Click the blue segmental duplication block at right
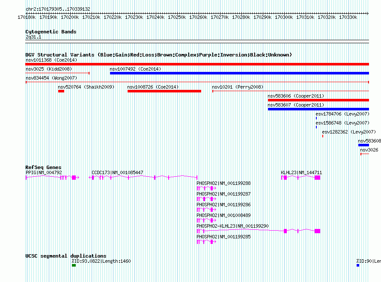 click(x=358, y=265)
